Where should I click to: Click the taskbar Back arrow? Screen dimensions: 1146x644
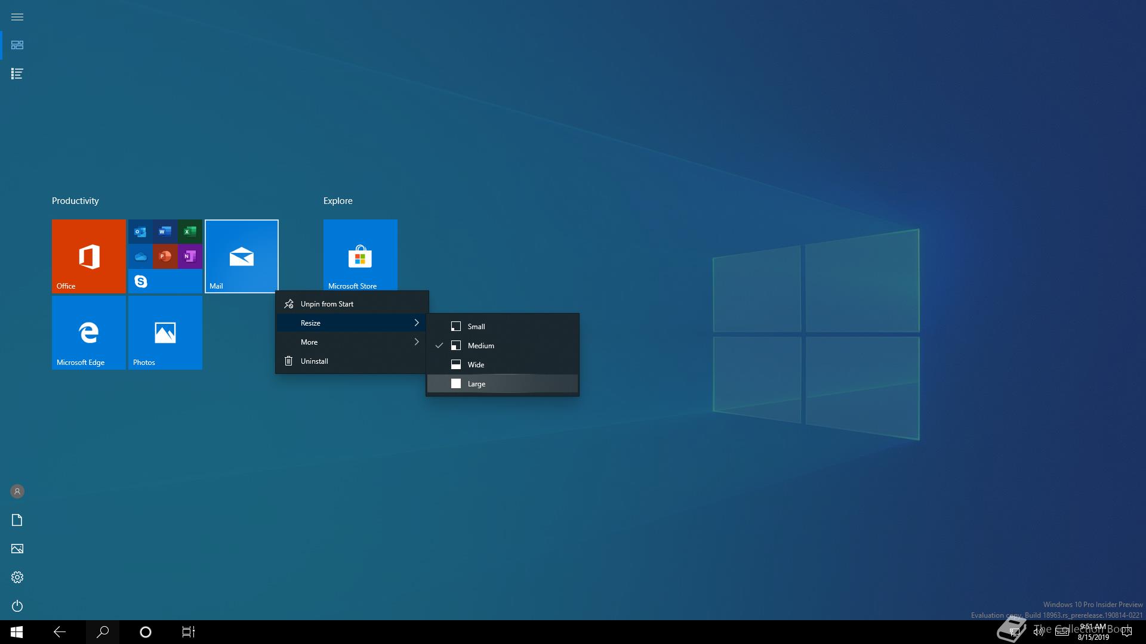point(60,632)
